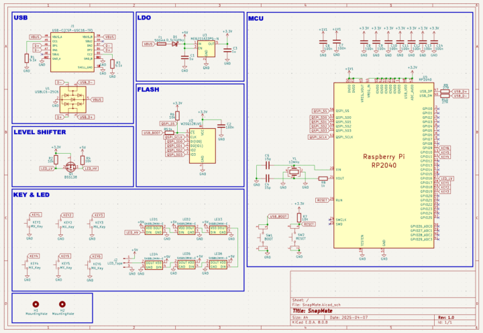Select the D1 Schottky diode symbol
The width and height of the screenshot is (483, 333).
coord(174,44)
